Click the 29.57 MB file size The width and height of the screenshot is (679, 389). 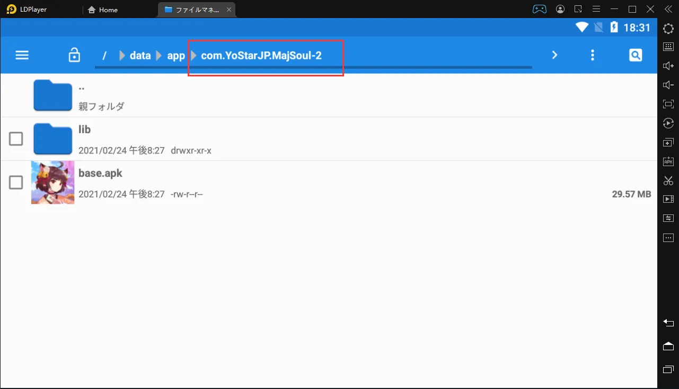point(631,194)
